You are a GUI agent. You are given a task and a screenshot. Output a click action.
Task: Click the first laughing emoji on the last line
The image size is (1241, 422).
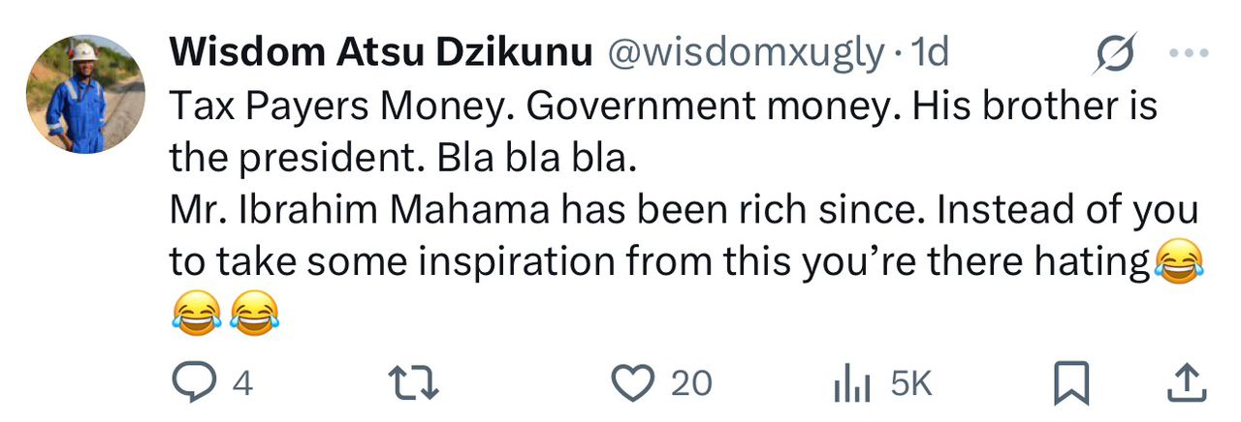point(196,314)
